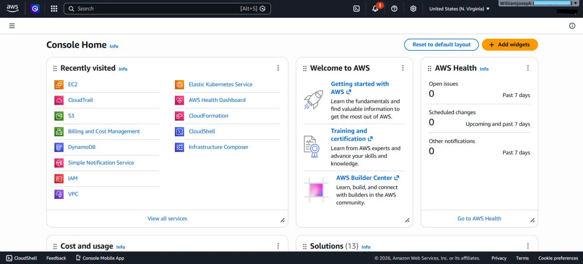Focus the top Search input field
583x264 pixels.
click(x=167, y=9)
